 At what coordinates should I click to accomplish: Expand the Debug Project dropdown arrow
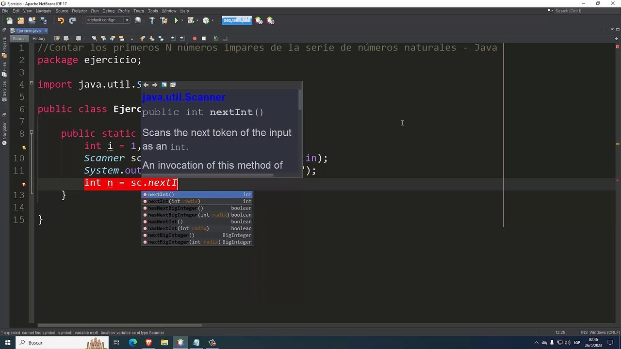click(x=197, y=20)
